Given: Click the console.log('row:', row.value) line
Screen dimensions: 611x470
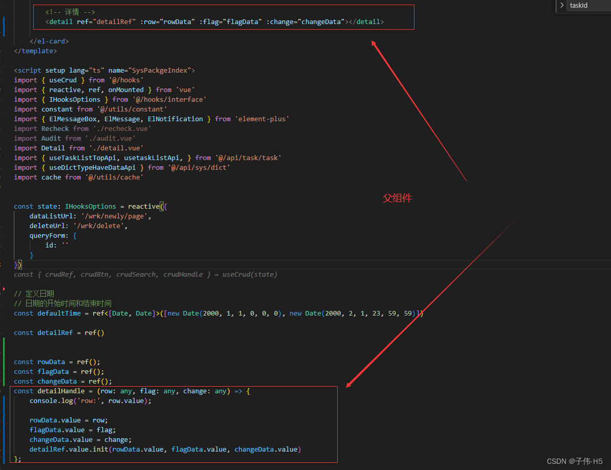Looking at the screenshot, I should [91, 400].
